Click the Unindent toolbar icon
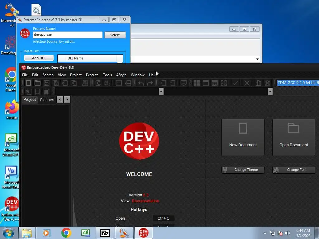Screen dimensions: 319x239 [x=172, y=83]
